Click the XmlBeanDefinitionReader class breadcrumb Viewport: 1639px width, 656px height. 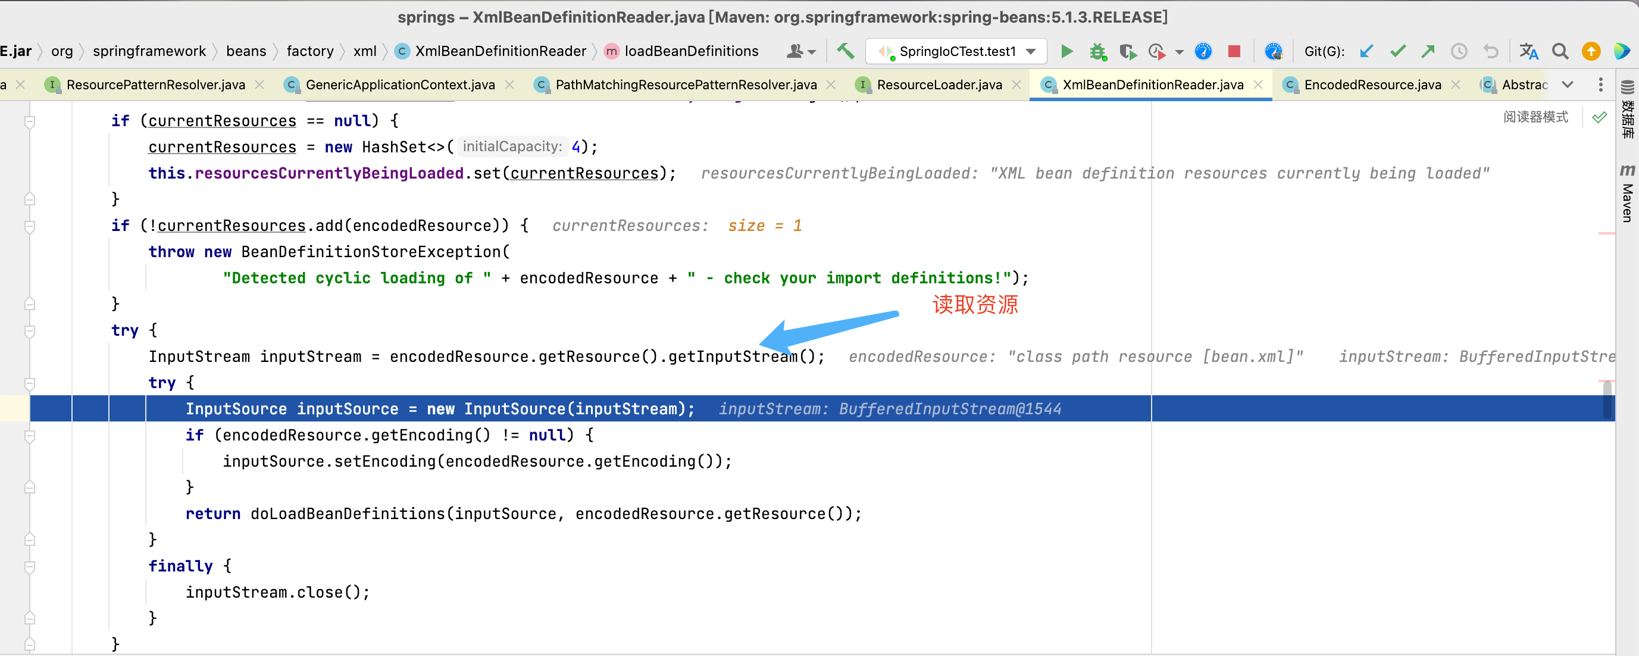(x=490, y=51)
